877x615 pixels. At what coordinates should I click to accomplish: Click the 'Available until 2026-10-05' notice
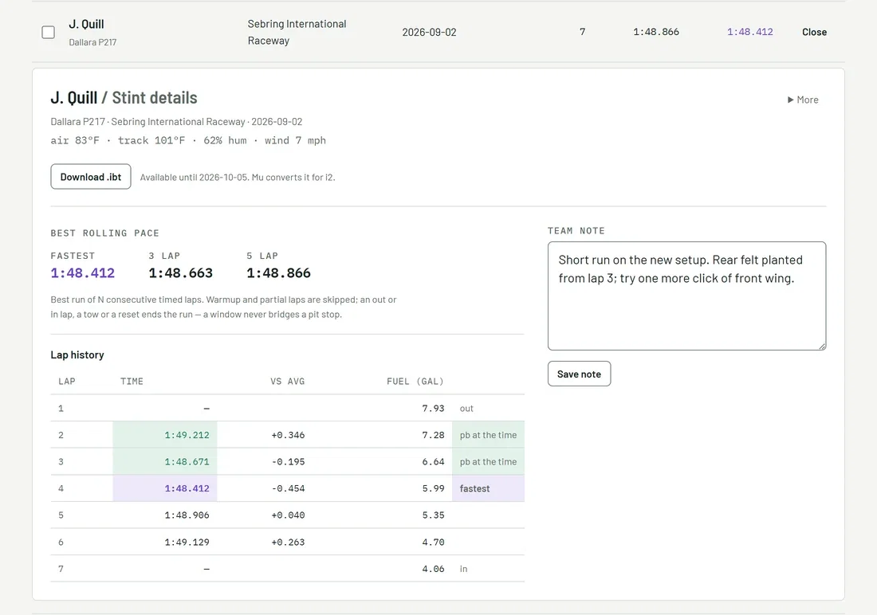click(x=238, y=177)
